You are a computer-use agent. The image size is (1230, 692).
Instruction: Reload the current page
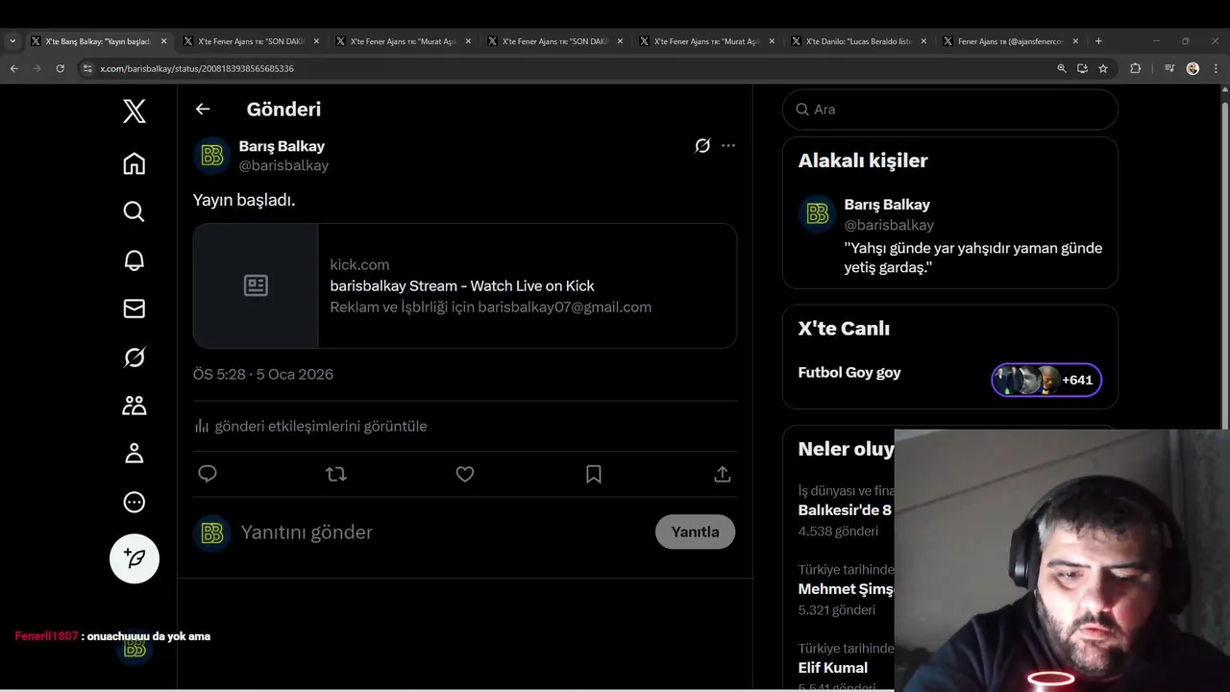[x=60, y=68]
